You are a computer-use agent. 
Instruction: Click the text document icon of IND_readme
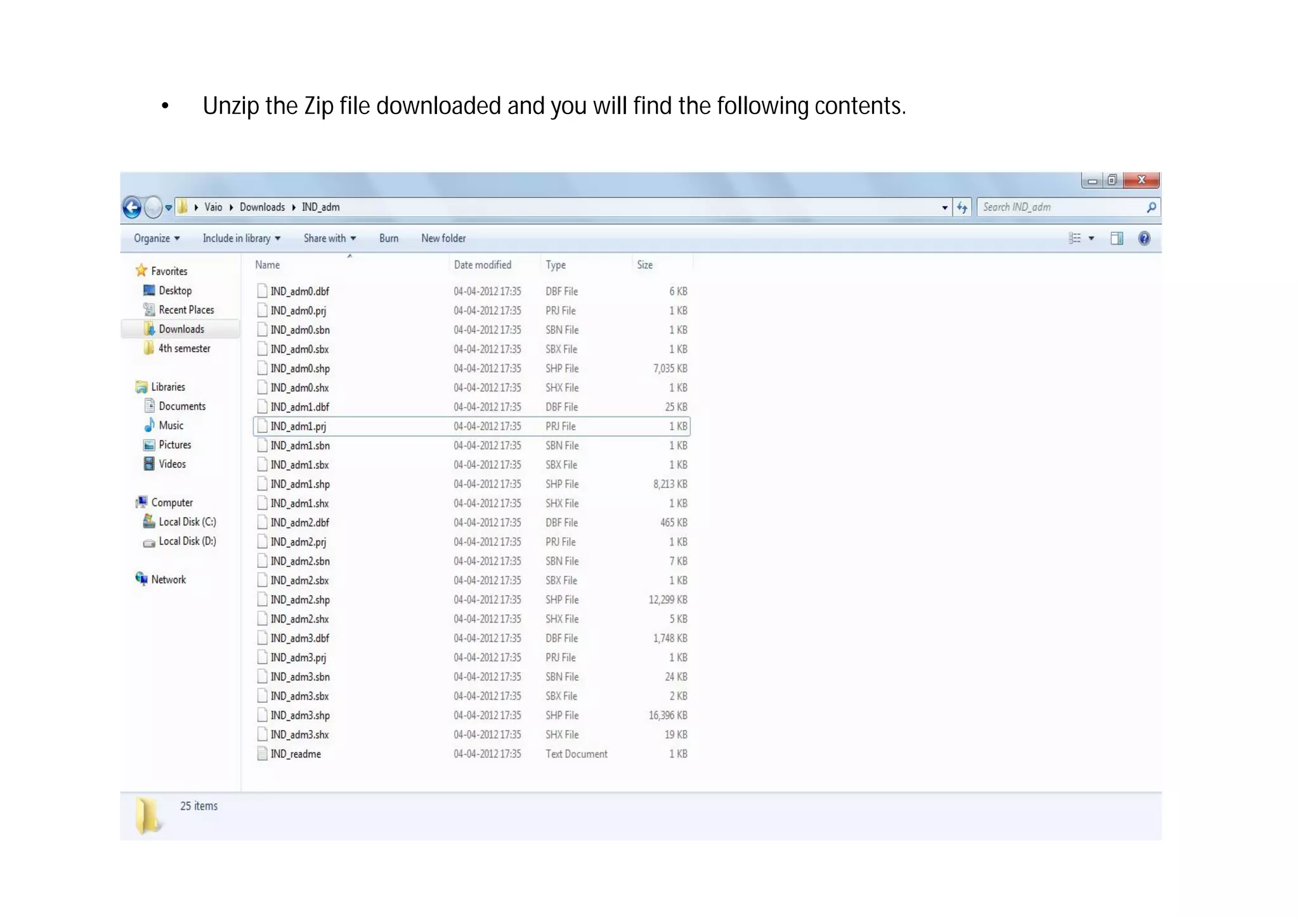point(262,754)
